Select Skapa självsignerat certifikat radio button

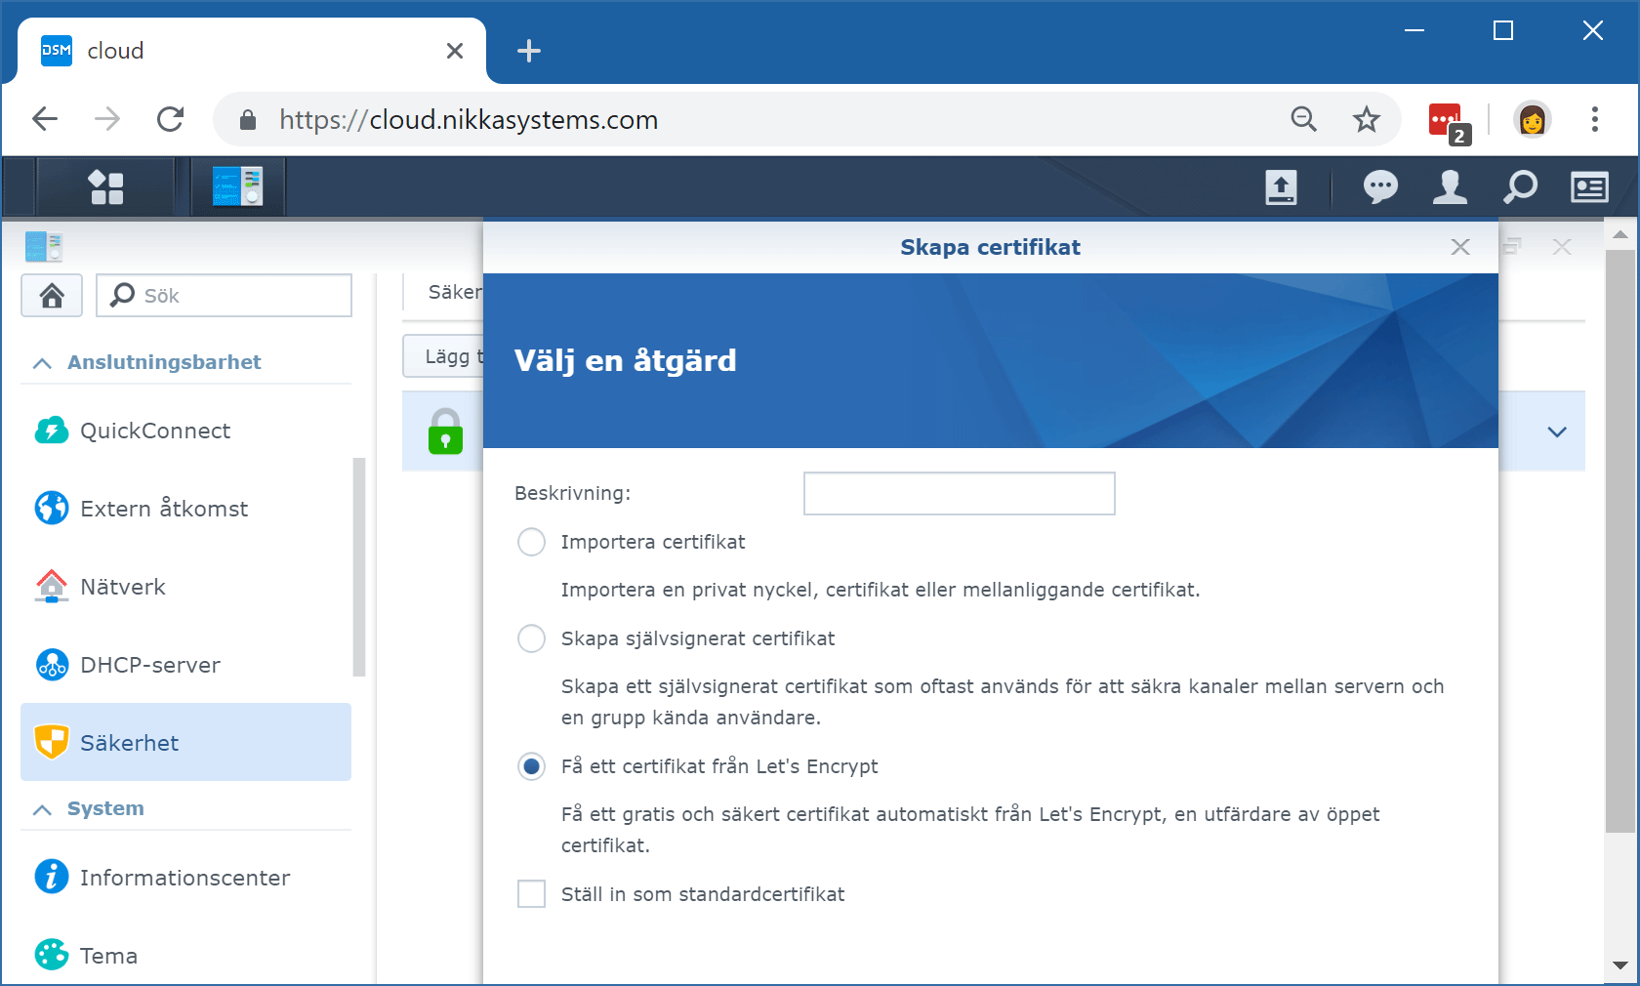click(531, 638)
